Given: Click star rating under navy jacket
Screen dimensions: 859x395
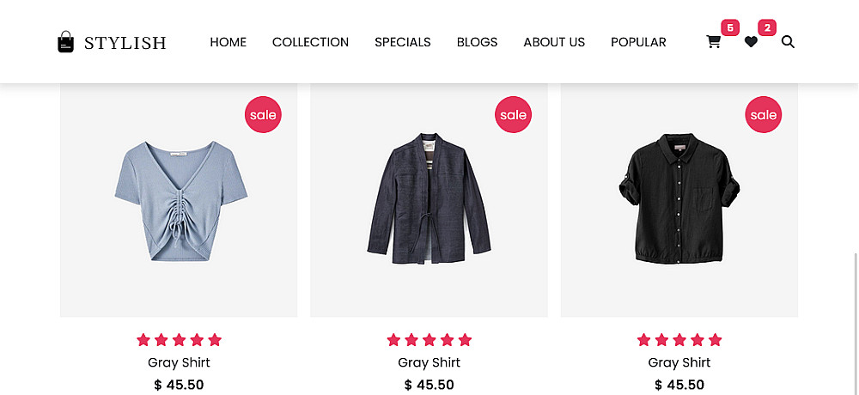Looking at the screenshot, I should 429,340.
